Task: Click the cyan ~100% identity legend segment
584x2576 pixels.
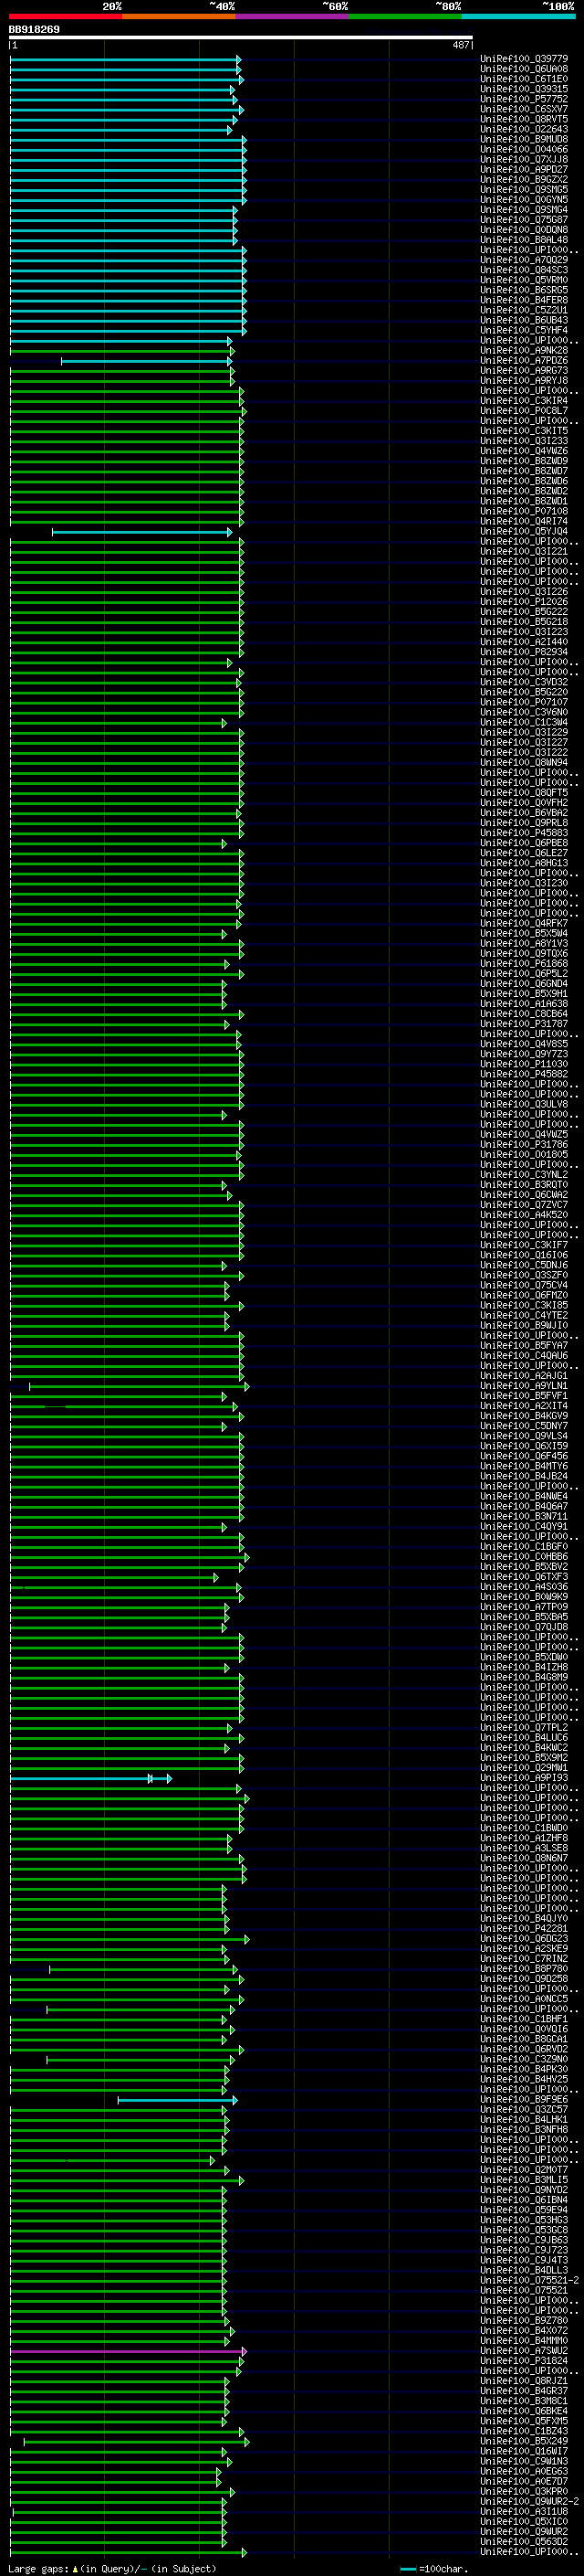Action: tap(517, 16)
